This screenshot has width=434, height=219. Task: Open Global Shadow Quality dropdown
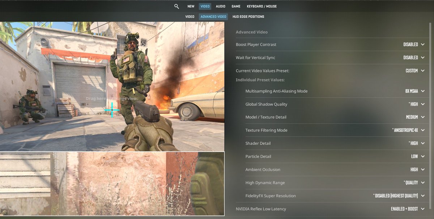(417, 104)
